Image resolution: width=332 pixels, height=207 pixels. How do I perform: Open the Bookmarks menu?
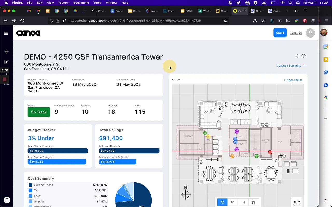[x=81, y=3]
